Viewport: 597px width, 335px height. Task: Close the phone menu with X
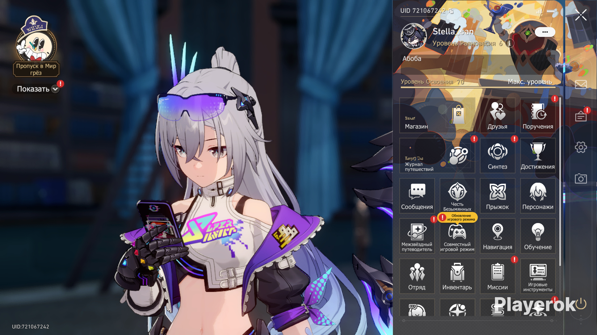point(581,15)
